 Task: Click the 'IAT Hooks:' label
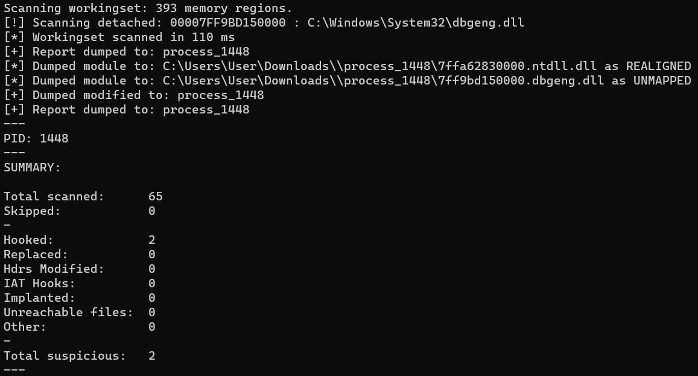(39, 283)
